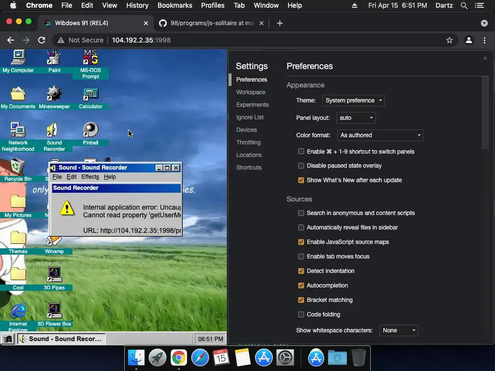The image size is (495, 371).
Task: Uncheck Autocompletion
Action: [x=301, y=285]
